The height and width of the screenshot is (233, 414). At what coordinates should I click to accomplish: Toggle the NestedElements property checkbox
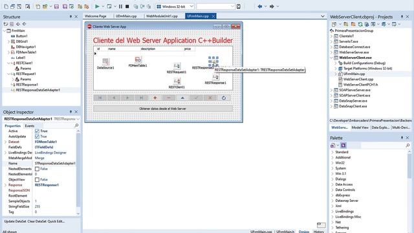coord(37,169)
